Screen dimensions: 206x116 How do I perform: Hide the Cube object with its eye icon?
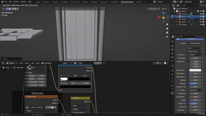coord(201,16)
